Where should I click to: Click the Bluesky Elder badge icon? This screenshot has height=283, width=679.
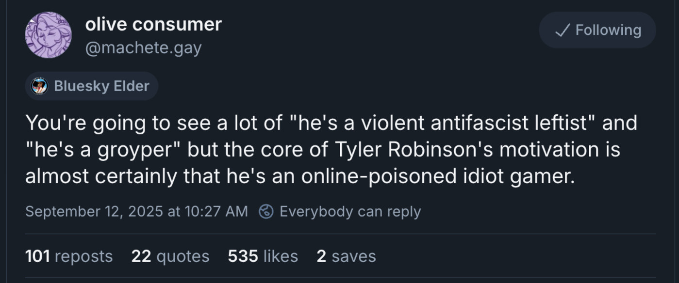(x=39, y=86)
